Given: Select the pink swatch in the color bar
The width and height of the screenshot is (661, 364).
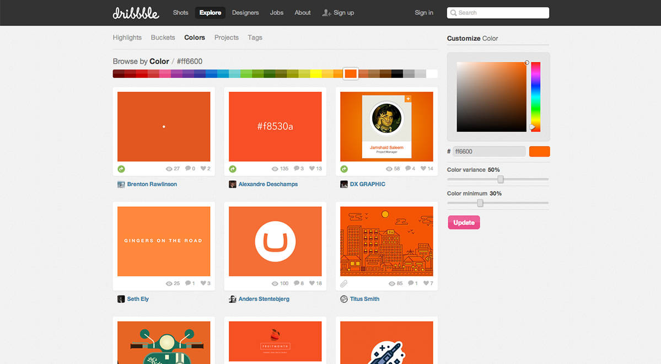Looking at the screenshot, I should pos(165,74).
